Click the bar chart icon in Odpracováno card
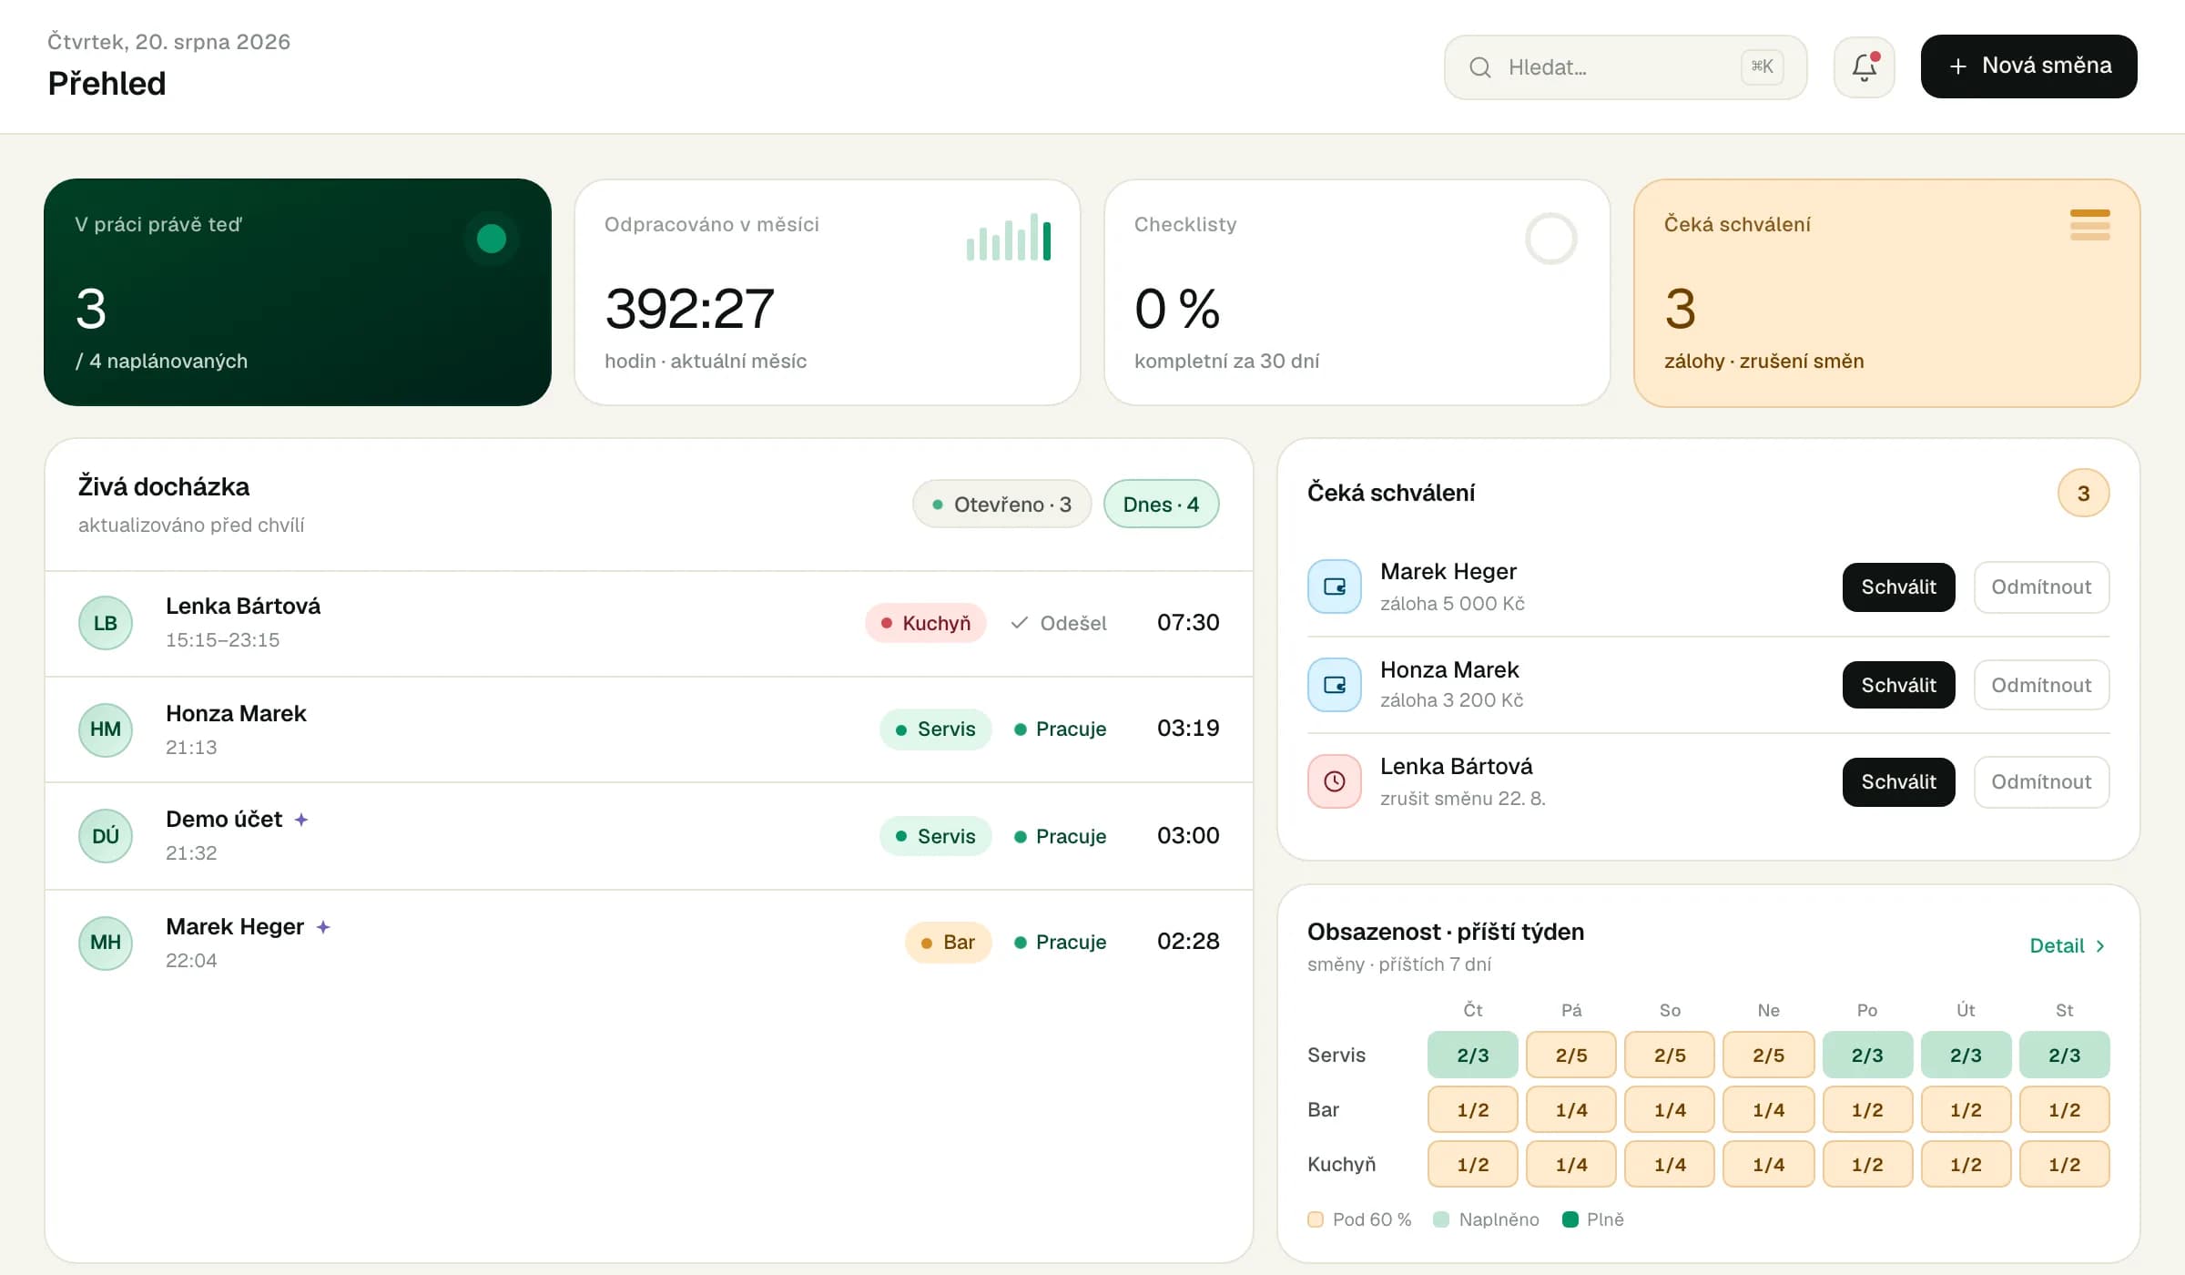The height and width of the screenshot is (1275, 2185). click(x=1009, y=237)
